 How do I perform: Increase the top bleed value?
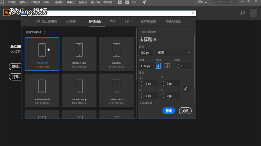(x=141, y=82)
